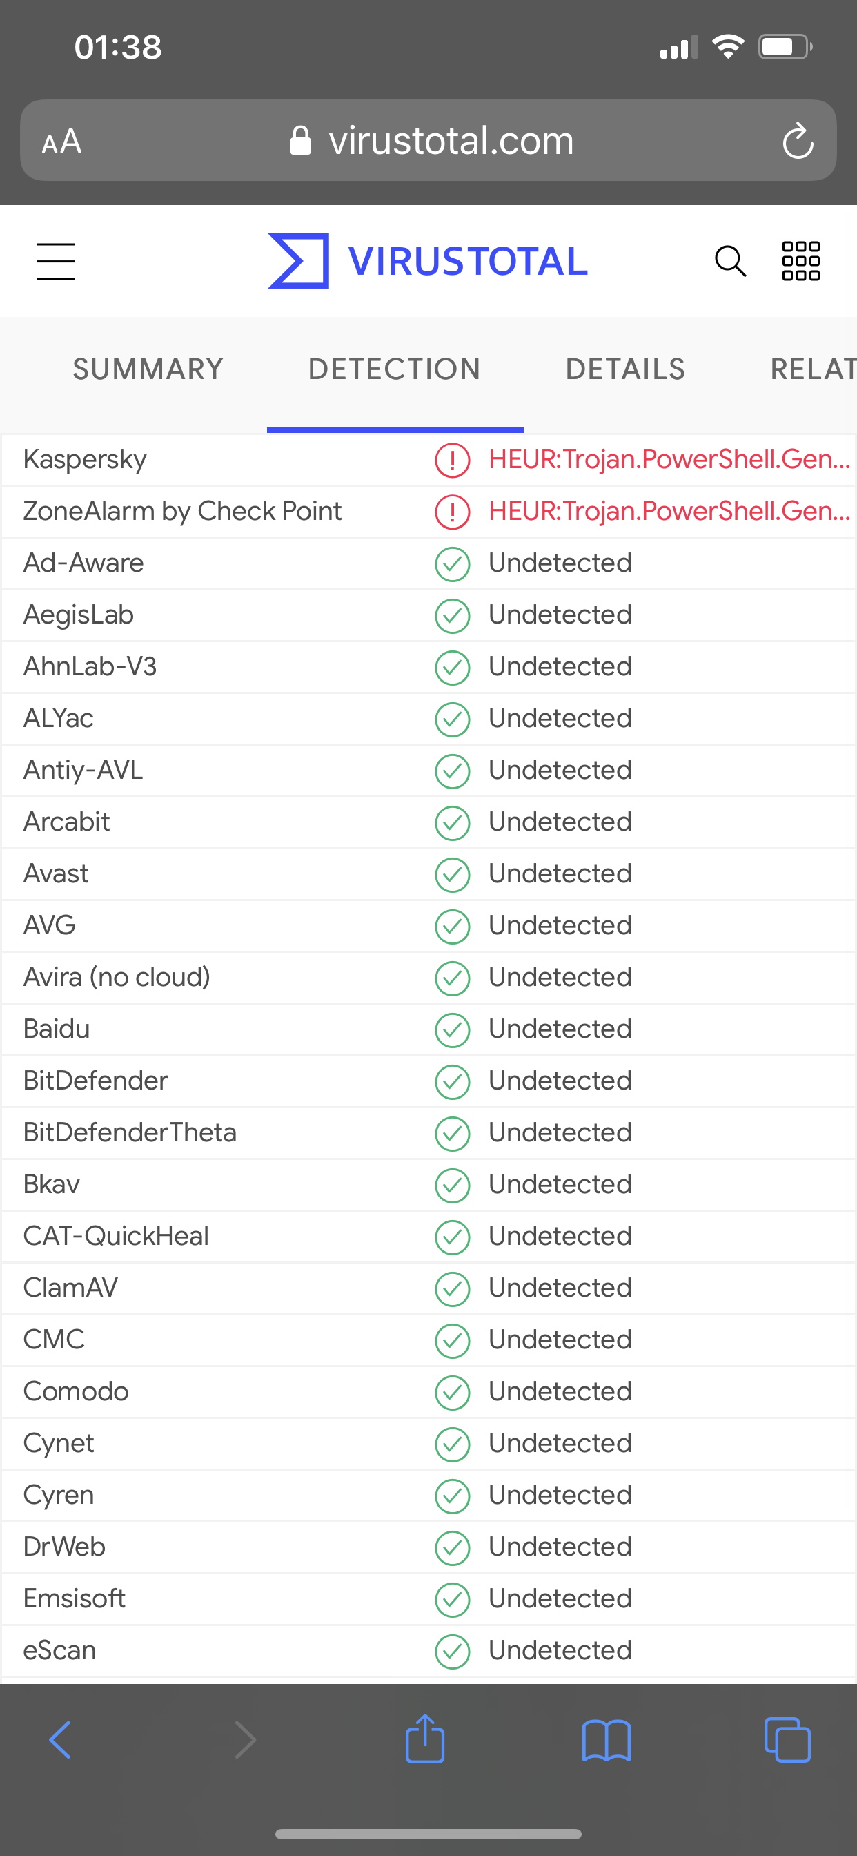Open the hamburger menu

coord(55,261)
